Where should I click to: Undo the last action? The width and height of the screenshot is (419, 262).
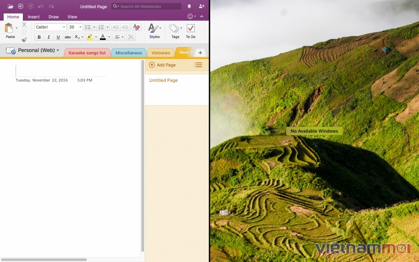click(x=41, y=6)
